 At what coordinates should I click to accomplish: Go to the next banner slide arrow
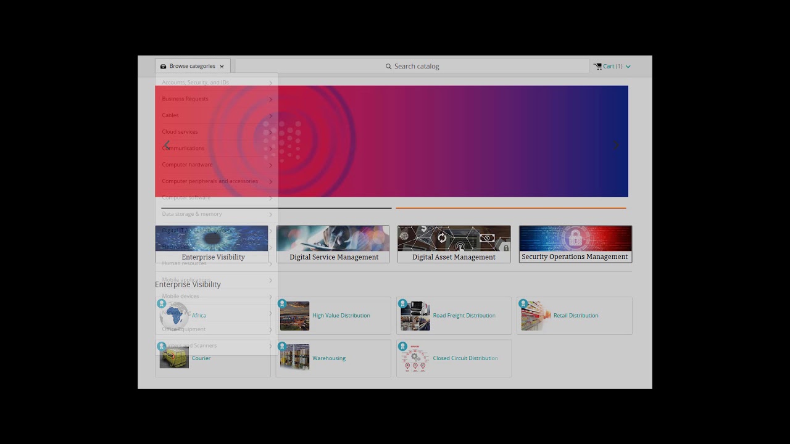616,145
